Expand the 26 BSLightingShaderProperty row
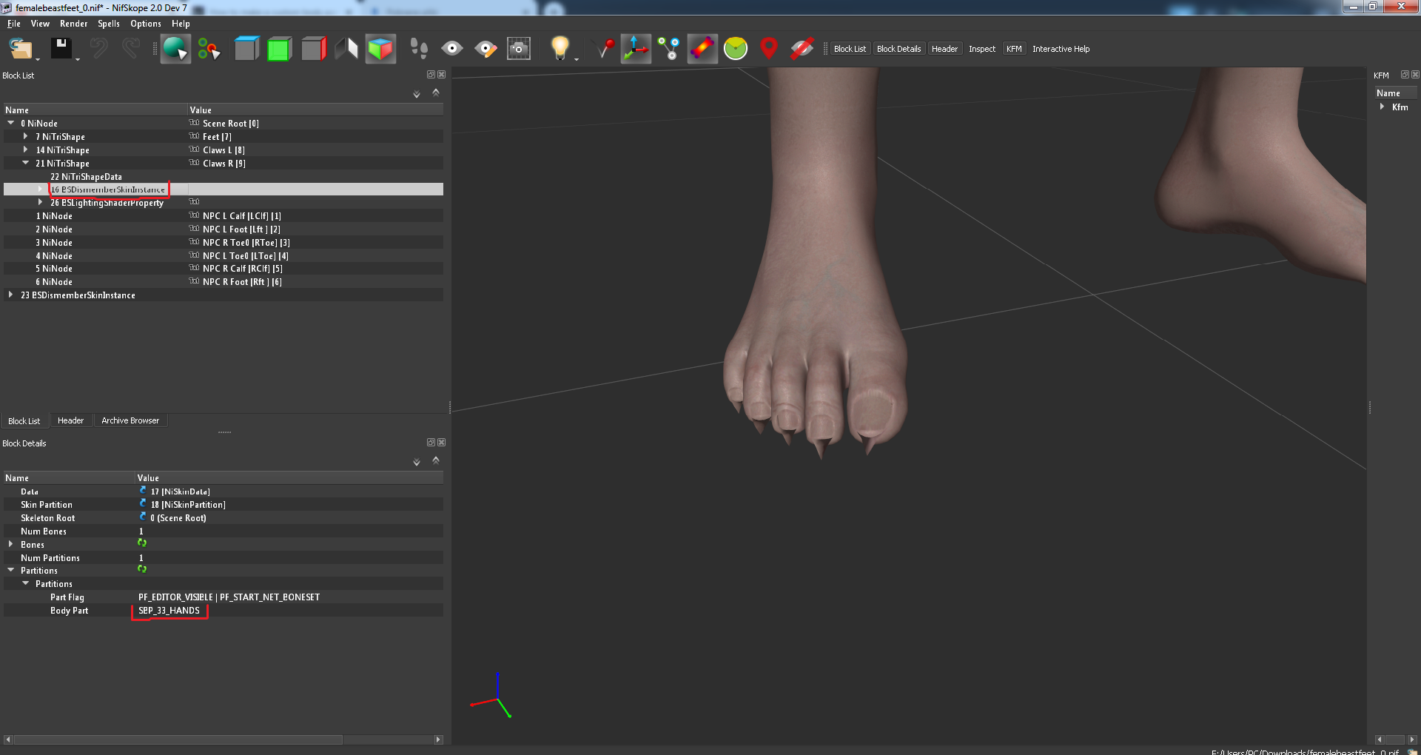Viewport: 1421px width, 755px height. [41, 202]
